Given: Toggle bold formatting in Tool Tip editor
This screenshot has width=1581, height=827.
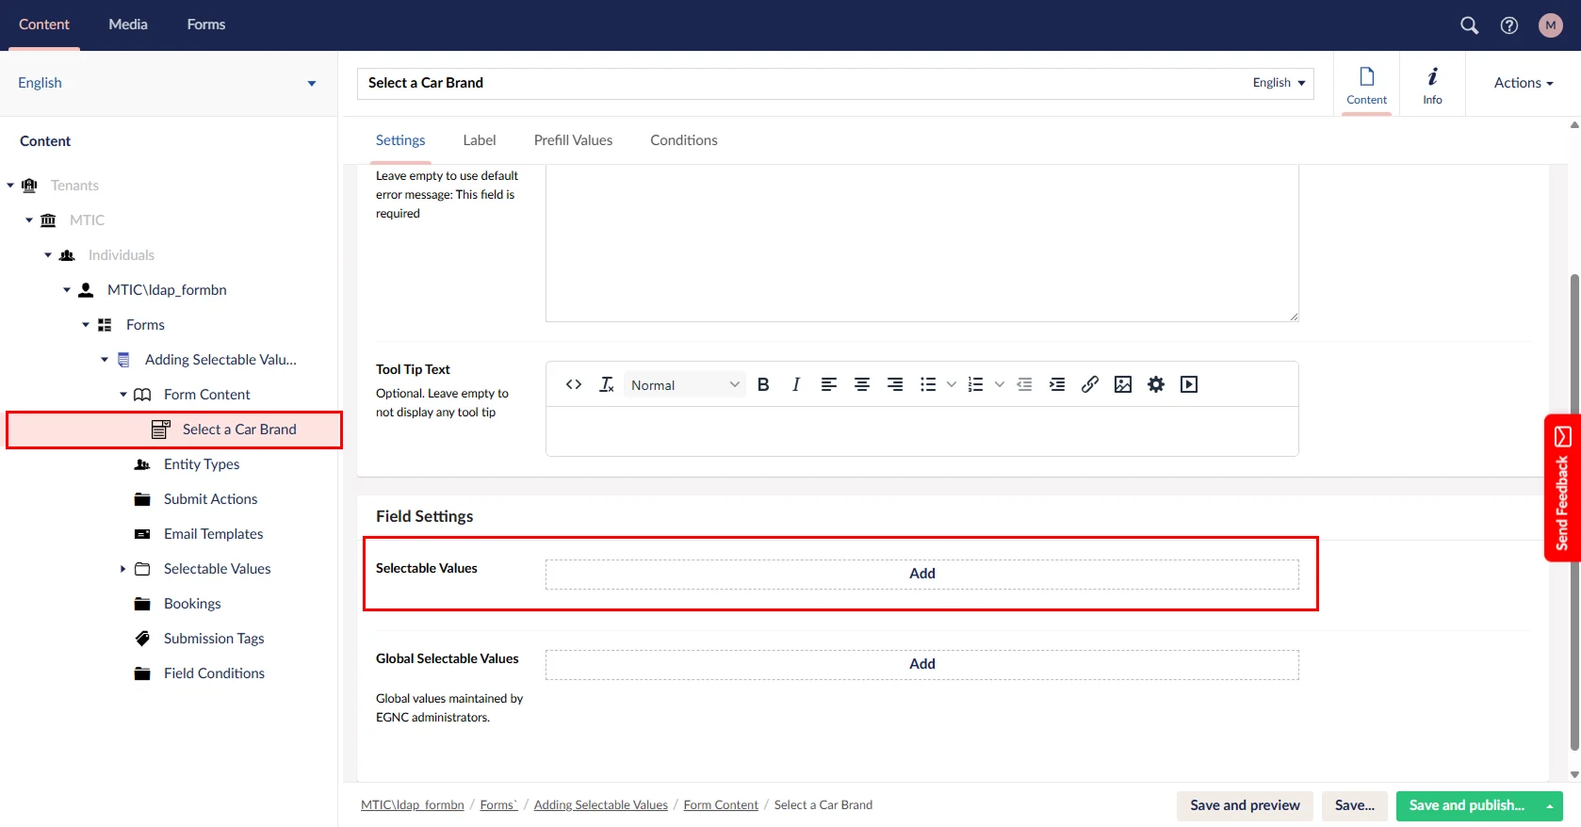Looking at the screenshot, I should point(763,384).
